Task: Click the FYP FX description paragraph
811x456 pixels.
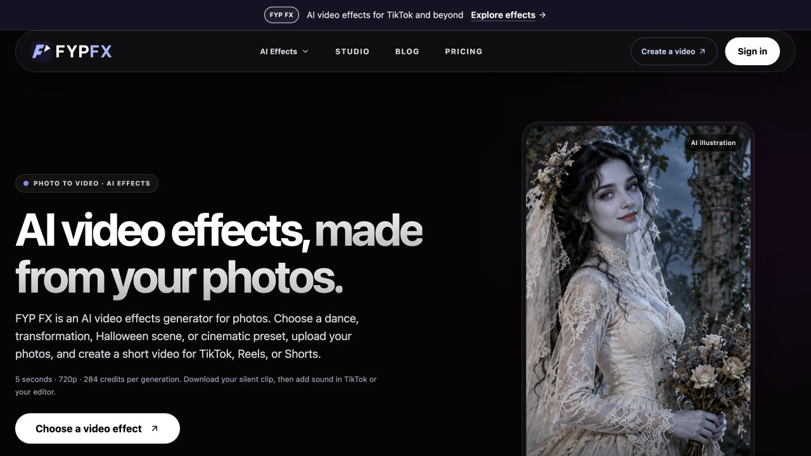Action: (187, 336)
